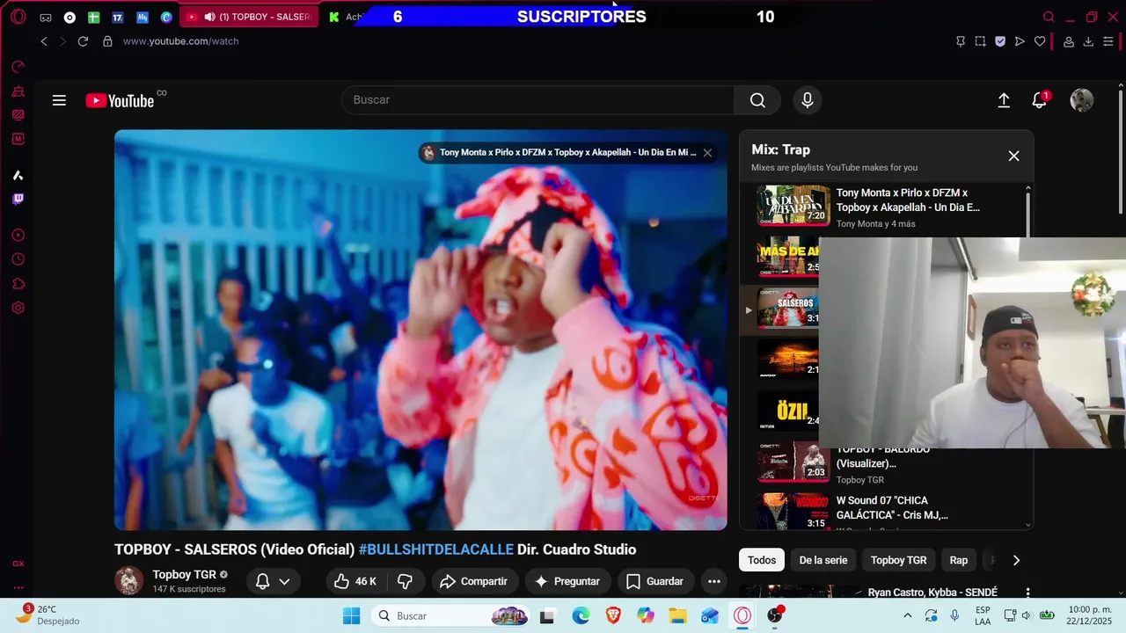1126x633 pixels.
Task: Expand subscription notification options chevron
Action: [284, 581]
